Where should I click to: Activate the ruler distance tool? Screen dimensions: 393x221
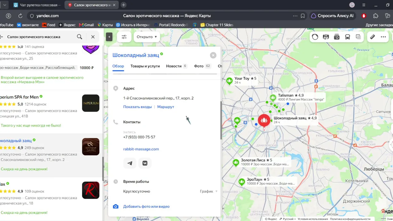pos(372,37)
